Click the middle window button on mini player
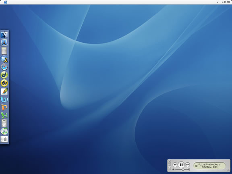Image resolution: width=232 pixels, height=174 pixels. pyautogui.click(x=170, y=165)
